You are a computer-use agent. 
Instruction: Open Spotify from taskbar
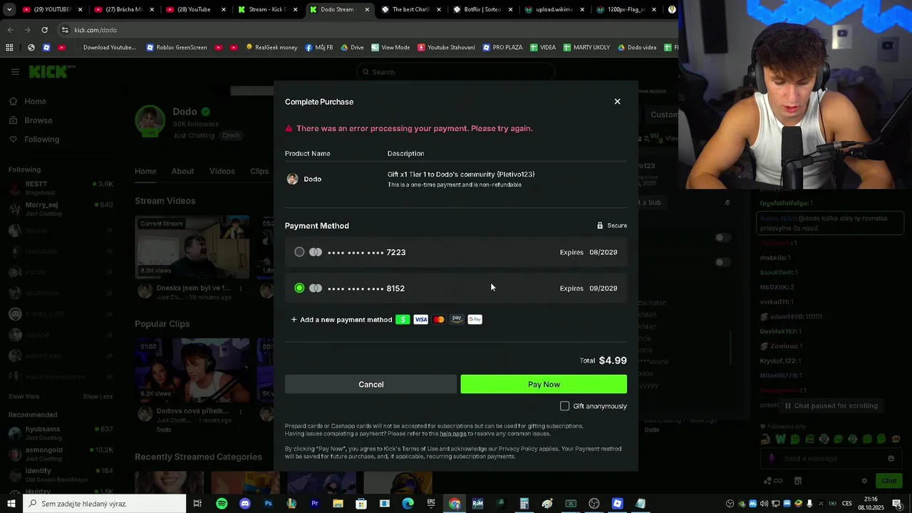point(222,504)
